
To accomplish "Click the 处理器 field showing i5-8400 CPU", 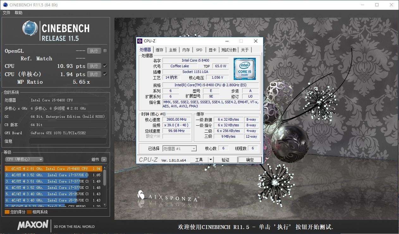I will coord(68,100).
